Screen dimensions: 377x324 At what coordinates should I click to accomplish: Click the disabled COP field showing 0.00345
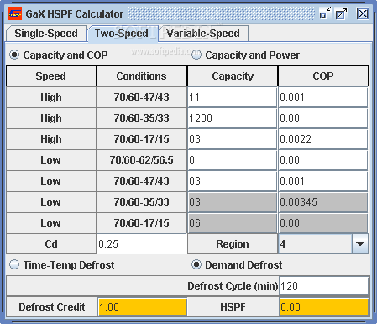[x=323, y=202]
